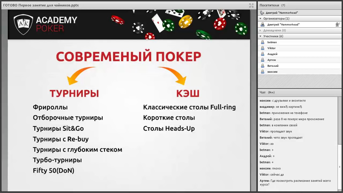343x193 pixels.
Task: Click the user icon next to максим
Action: point(263,72)
